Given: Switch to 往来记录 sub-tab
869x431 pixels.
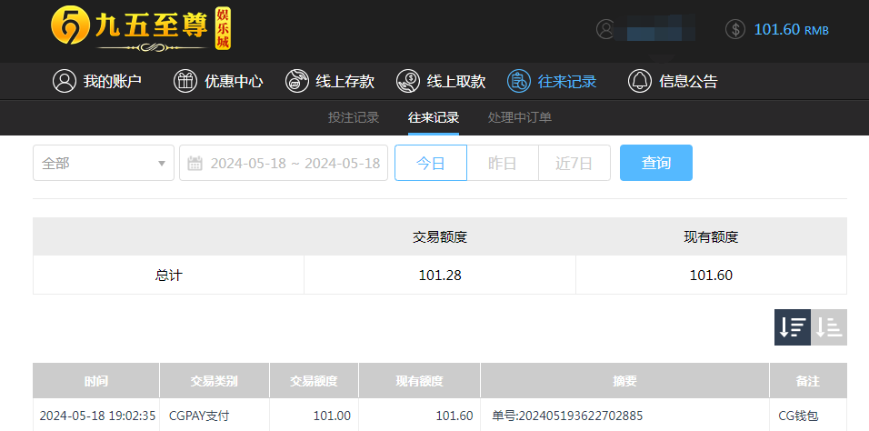Looking at the screenshot, I should click(x=434, y=117).
